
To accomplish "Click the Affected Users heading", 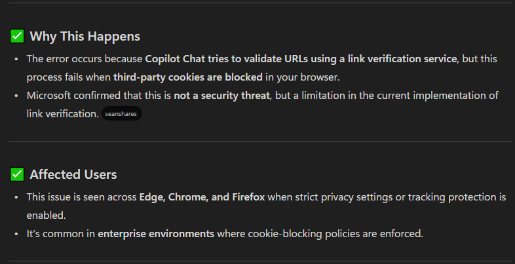I will pyautogui.click(x=73, y=174).
